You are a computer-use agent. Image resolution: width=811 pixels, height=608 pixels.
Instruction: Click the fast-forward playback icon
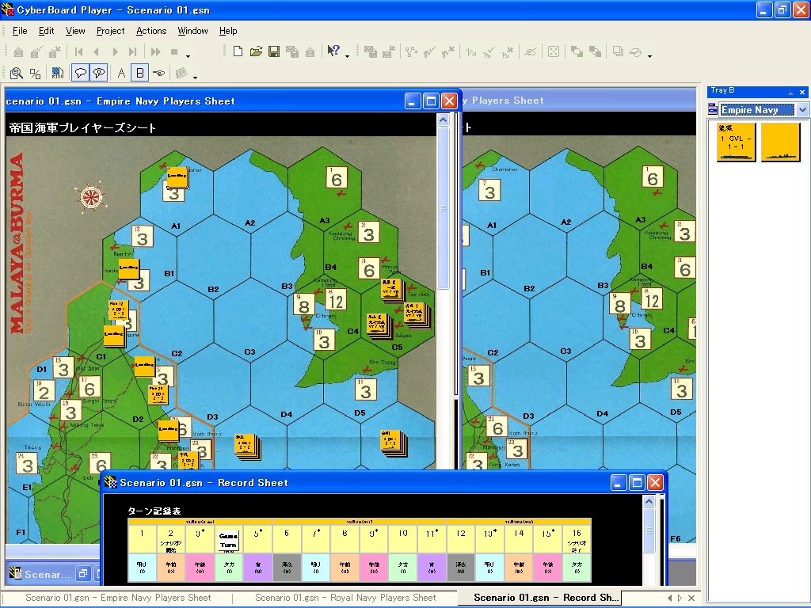click(x=155, y=51)
